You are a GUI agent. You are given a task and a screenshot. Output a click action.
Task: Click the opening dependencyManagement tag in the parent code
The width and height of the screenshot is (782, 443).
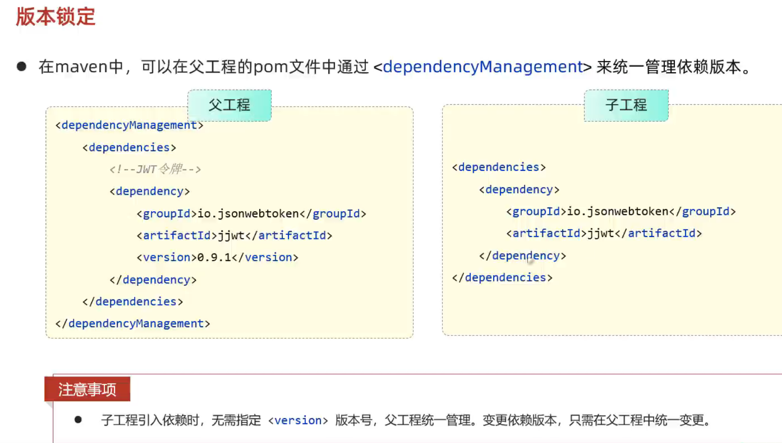pos(129,125)
